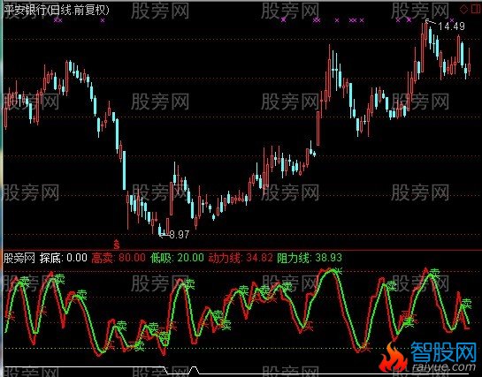Click the 低吸: 20.00 indicator value
Viewport: 482px width, 377px height.
177,258
